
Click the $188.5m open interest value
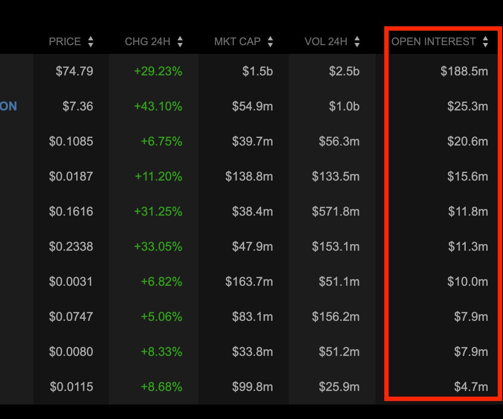(x=464, y=71)
